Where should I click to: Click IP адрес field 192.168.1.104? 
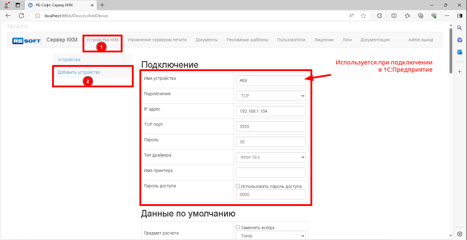271,111
